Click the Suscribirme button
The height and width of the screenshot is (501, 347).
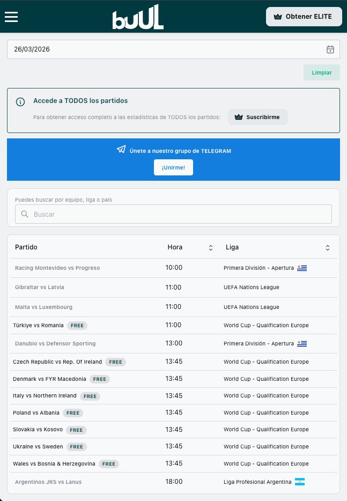click(x=258, y=117)
